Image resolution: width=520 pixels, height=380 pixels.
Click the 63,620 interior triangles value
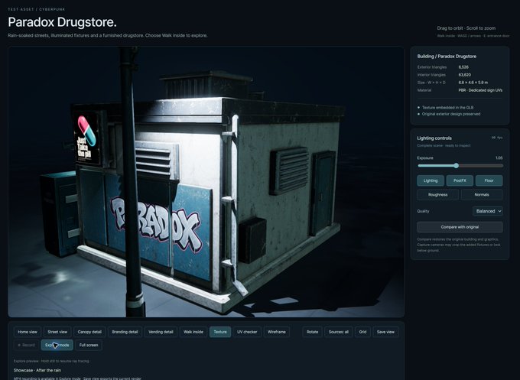pos(465,75)
